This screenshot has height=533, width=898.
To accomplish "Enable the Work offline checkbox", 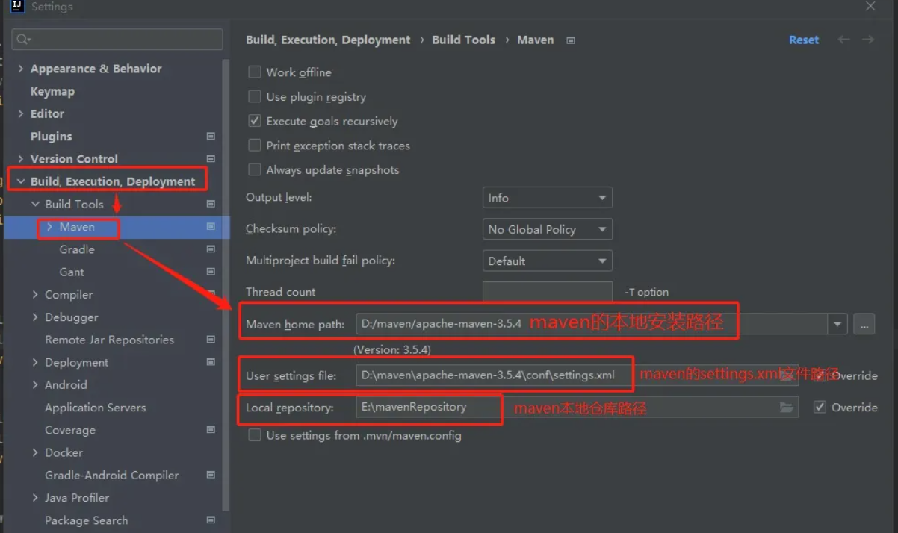I will click(x=255, y=72).
